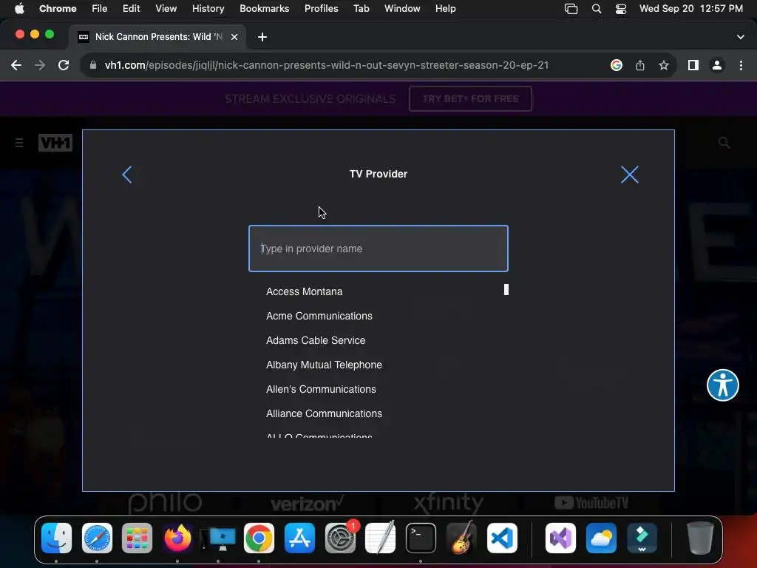Open Spotlight search in menu bar

tap(597, 9)
